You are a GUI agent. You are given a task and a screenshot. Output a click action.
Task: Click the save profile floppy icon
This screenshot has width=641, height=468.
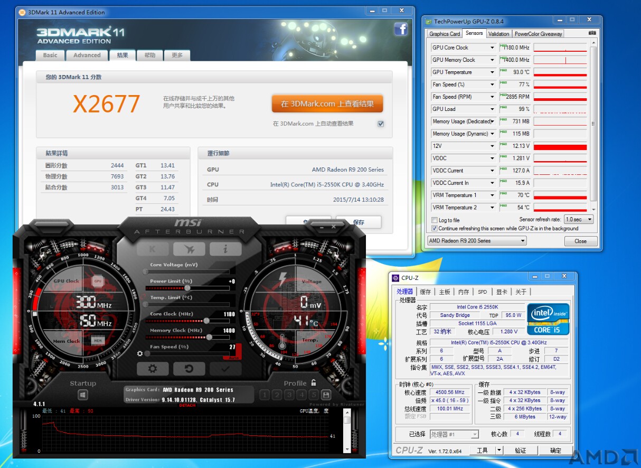pyautogui.click(x=326, y=395)
